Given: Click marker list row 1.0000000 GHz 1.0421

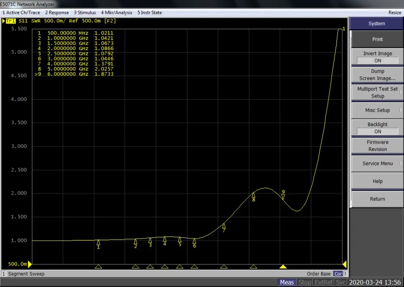Looking at the screenshot, I should [75, 38].
